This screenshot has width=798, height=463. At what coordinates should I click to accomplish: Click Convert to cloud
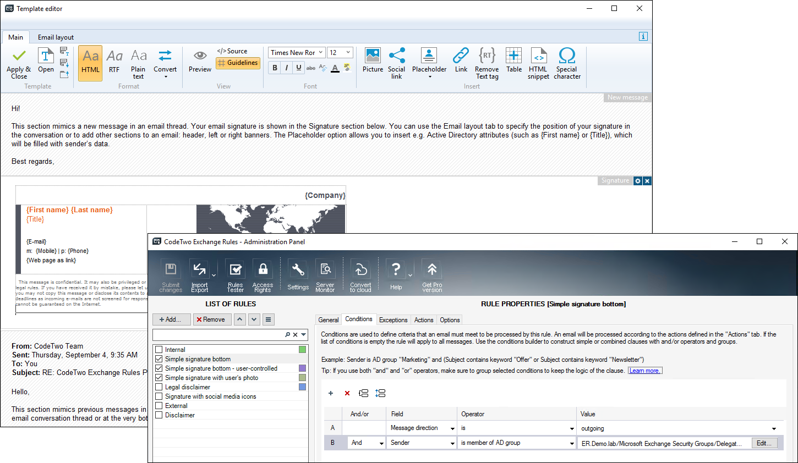(x=360, y=275)
